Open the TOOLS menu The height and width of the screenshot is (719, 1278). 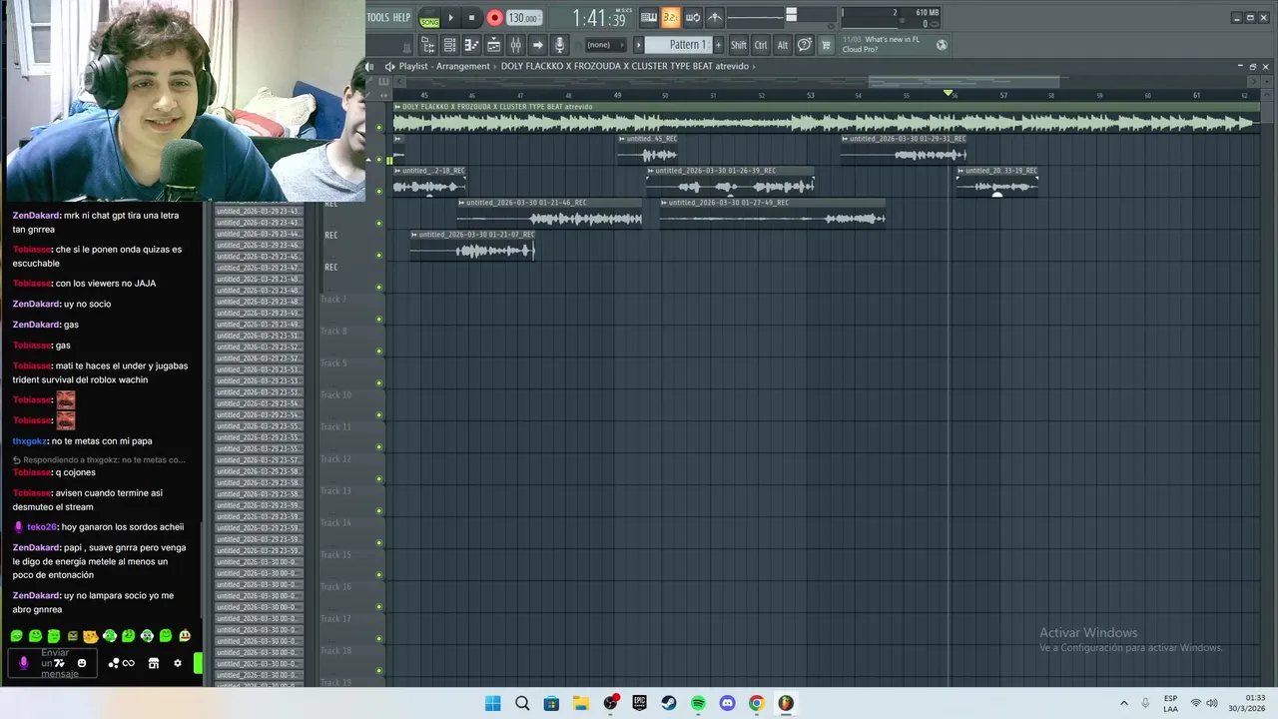point(377,17)
